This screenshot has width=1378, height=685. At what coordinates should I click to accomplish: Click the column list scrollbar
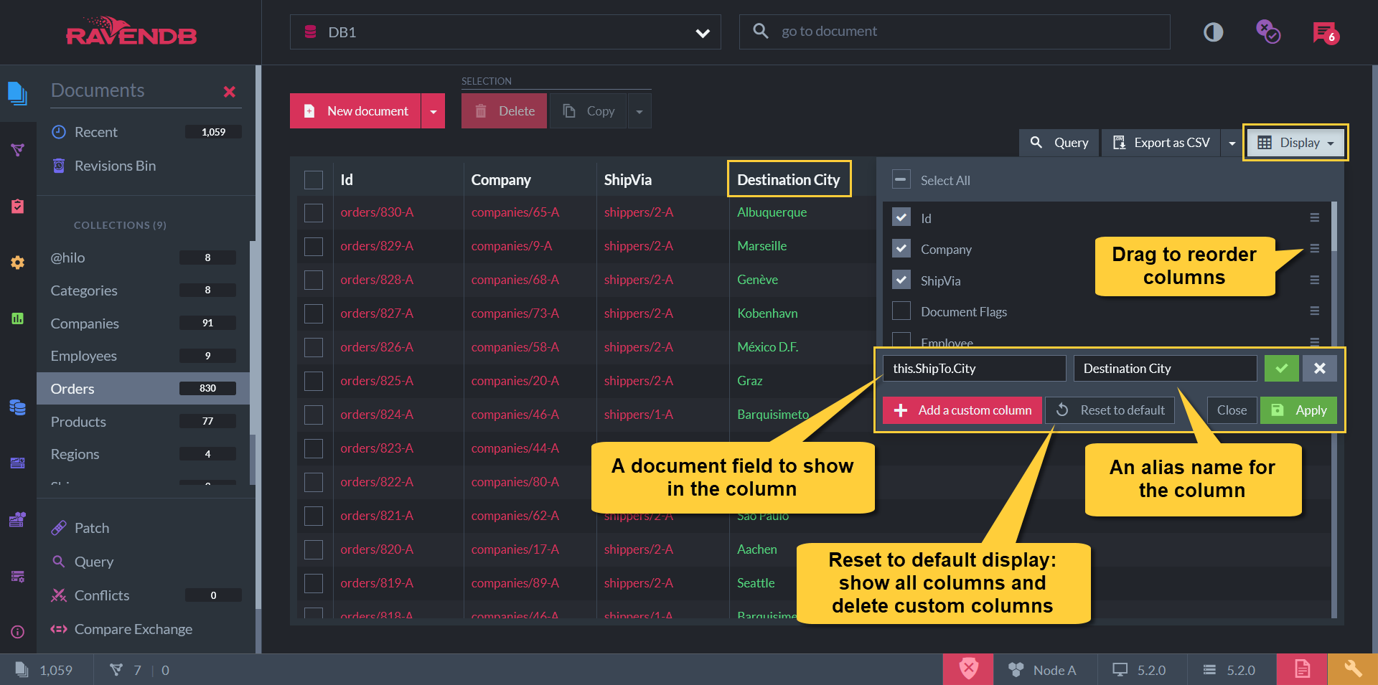(1334, 227)
